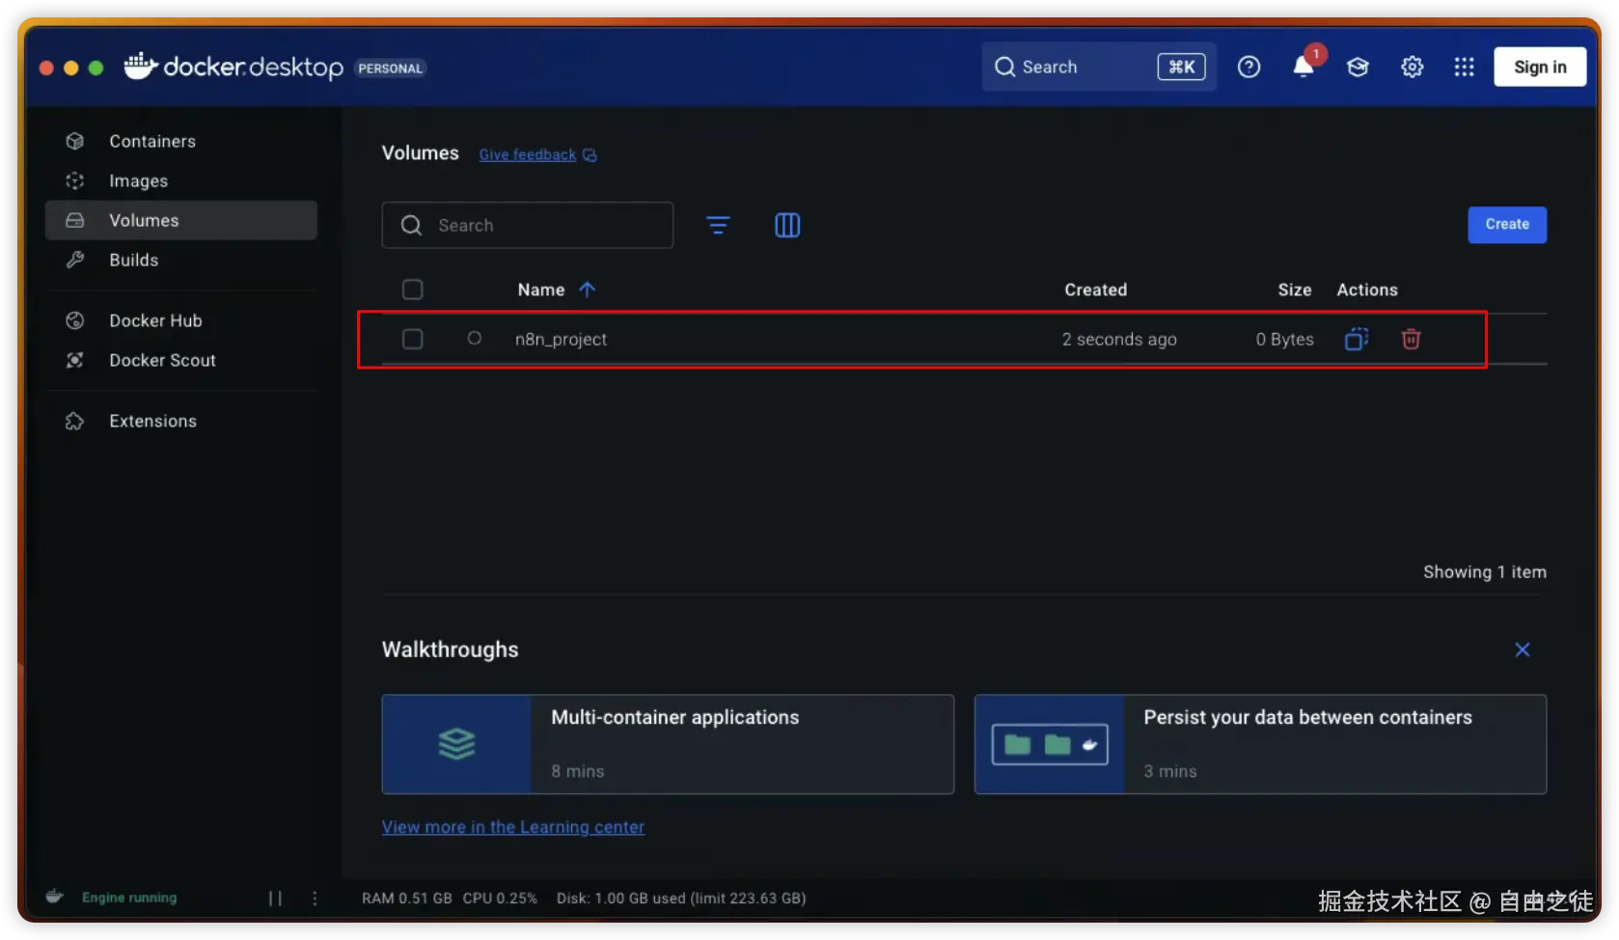The height and width of the screenshot is (940, 1619).
Task: Open Docker Hub from sidebar
Action: (181, 320)
